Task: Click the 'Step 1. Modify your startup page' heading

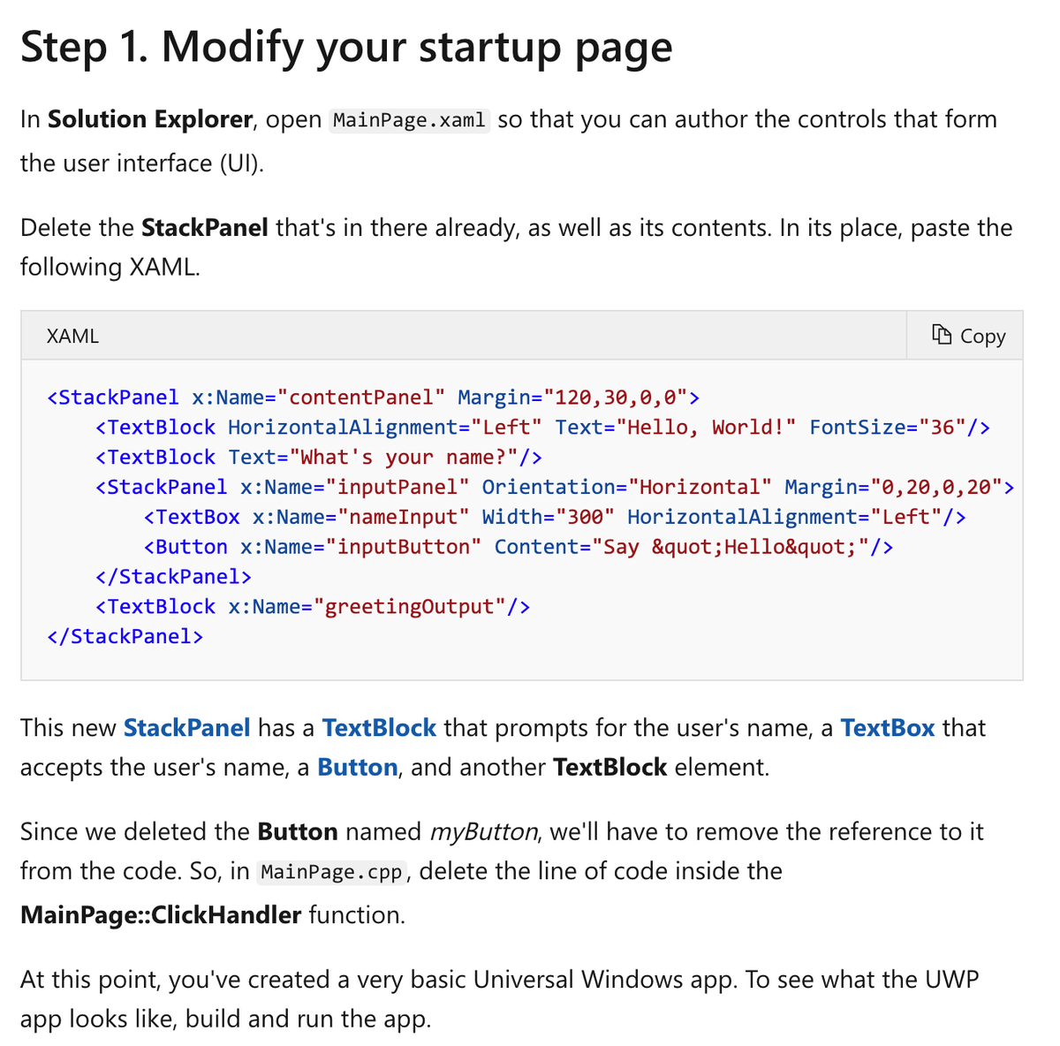Action: click(346, 46)
